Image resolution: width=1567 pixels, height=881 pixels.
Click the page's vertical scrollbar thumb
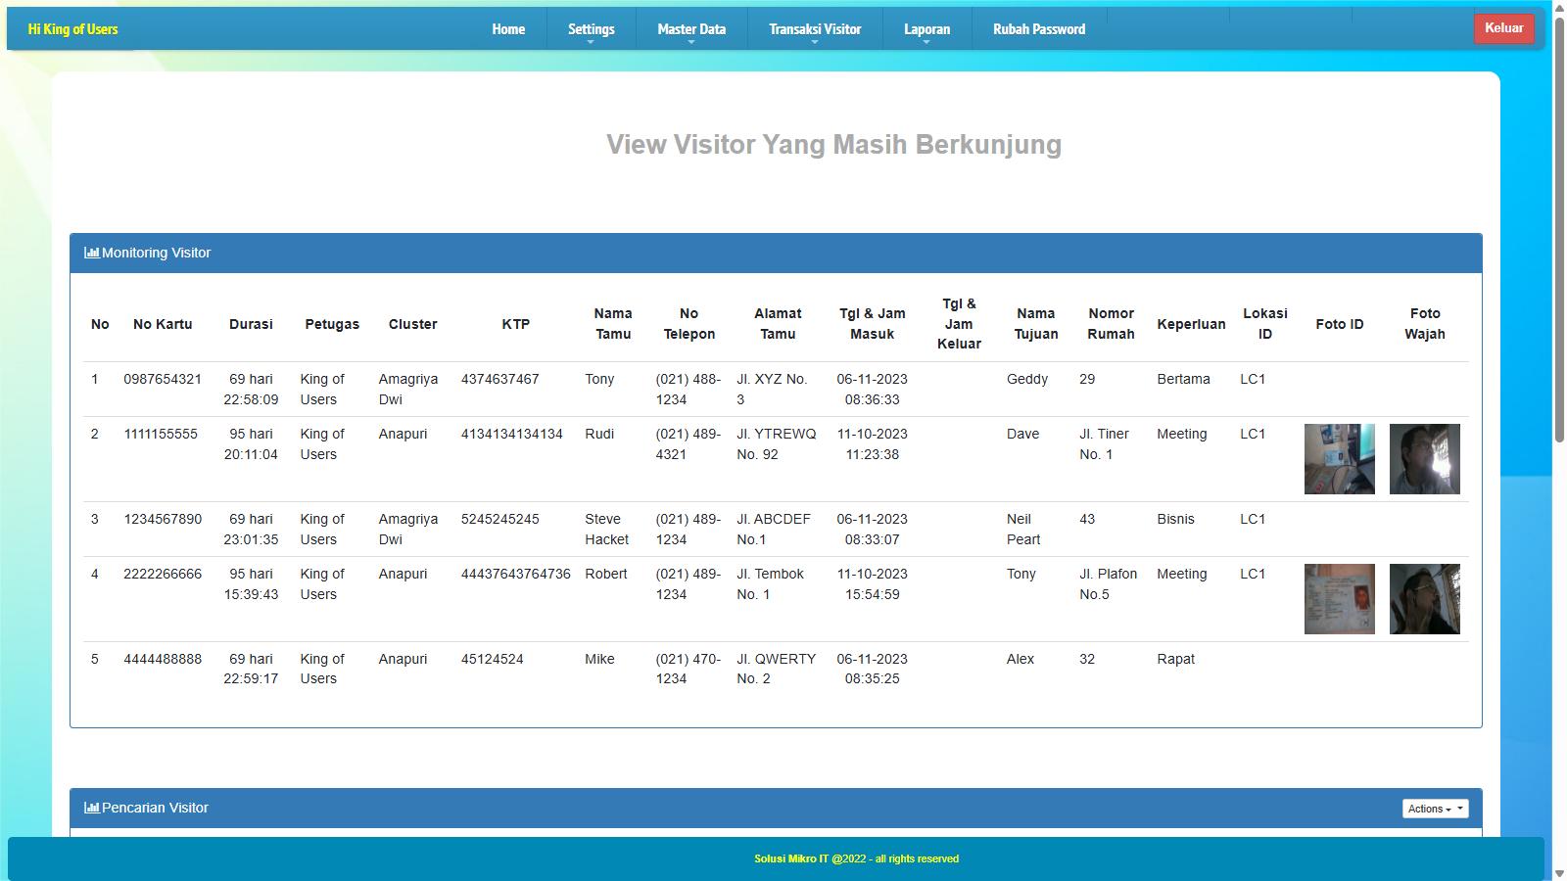[x=1558, y=225]
